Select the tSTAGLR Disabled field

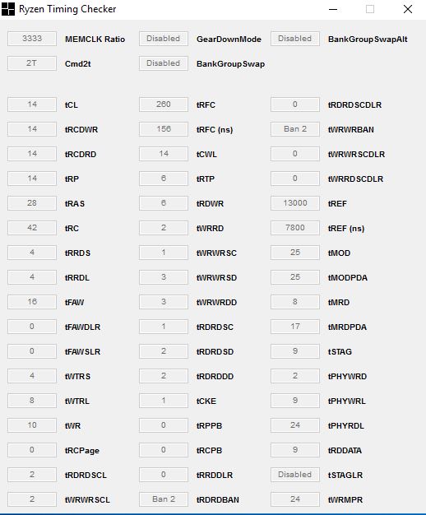[295, 475]
